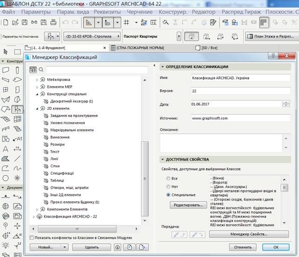Open the Файл menu
The height and width of the screenshot is (257, 299).
pos(8,12)
